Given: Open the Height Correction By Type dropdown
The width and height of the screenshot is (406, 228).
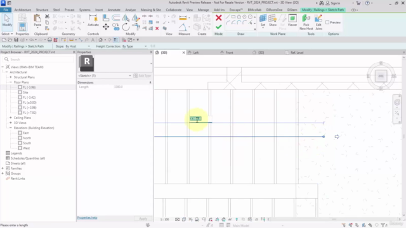Looking at the screenshot, I should point(134,46).
